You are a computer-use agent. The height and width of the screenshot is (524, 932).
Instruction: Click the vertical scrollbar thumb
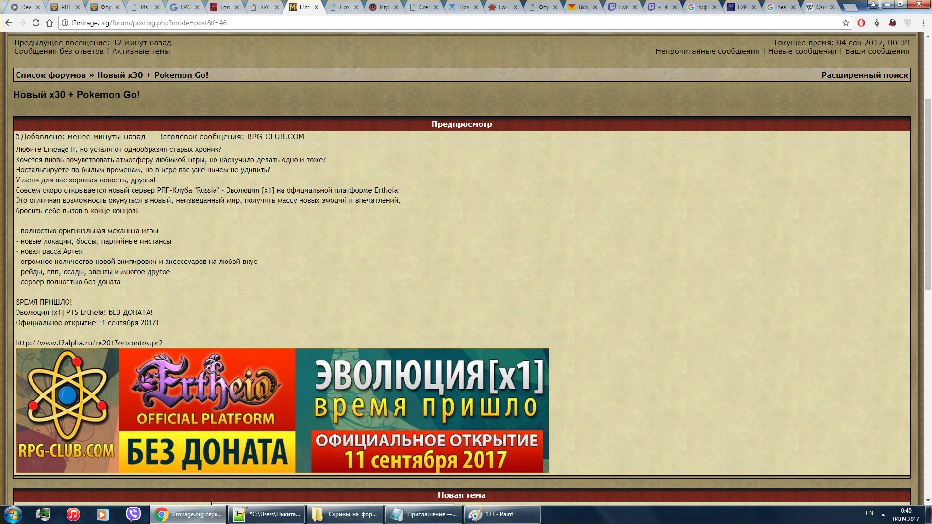tap(927, 194)
